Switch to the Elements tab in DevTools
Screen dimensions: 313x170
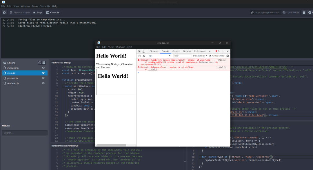point(154,51)
